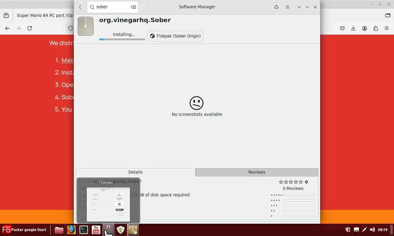
Task: Click the five-star rating icons
Action: (x=291, y=182)
